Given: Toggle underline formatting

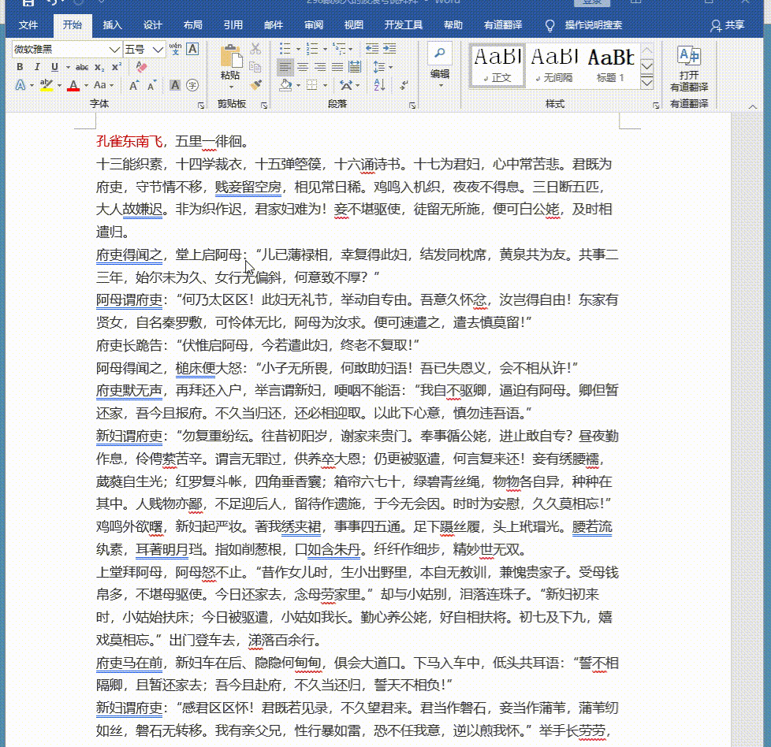Looking at the screenshot, I should click(54, 67).
